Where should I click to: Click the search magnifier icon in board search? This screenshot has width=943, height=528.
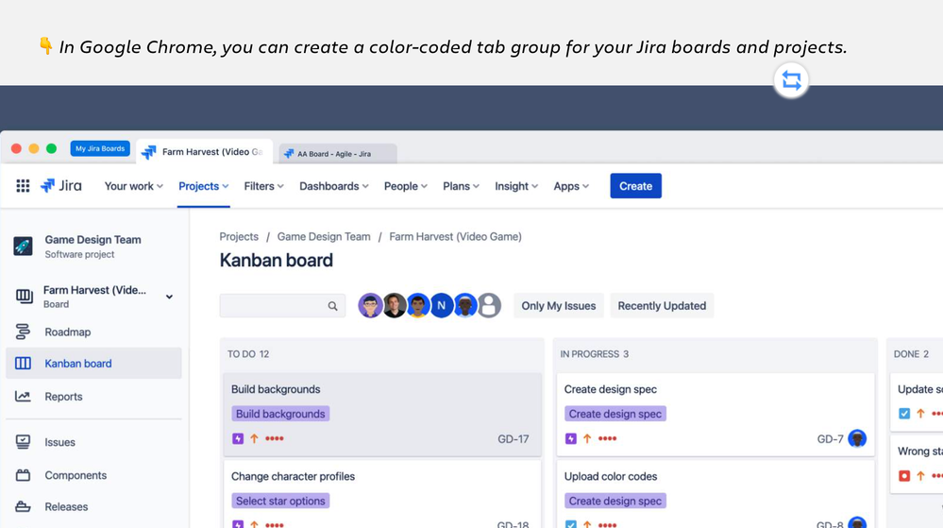[332, 306]
